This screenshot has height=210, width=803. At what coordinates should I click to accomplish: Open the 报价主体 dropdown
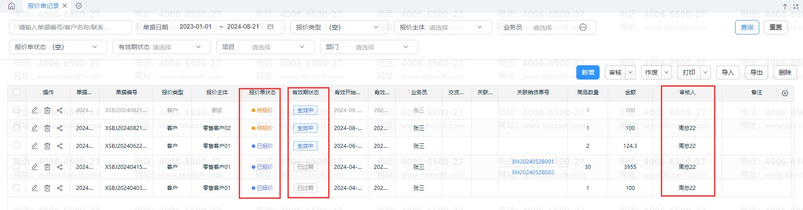[443, 27]
